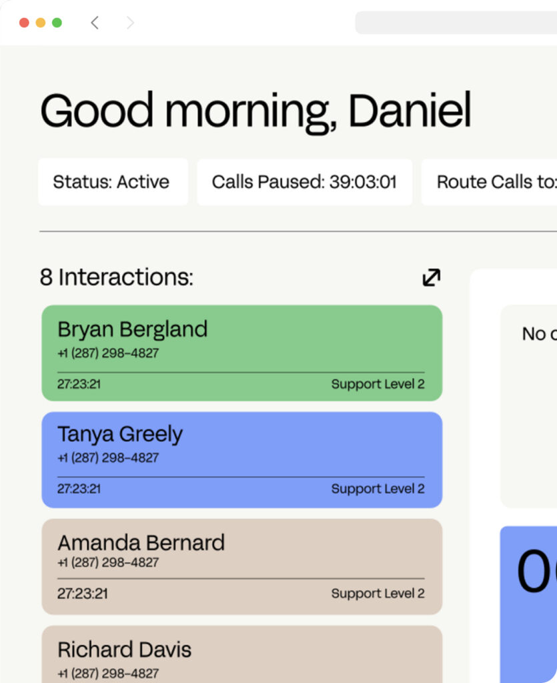Image resolution: width=557 pixels, height=683 pixels.
Task: Click the blue timer panel
Action: tap(529, 600)
